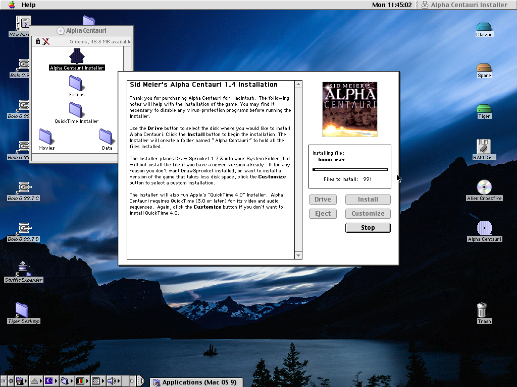Click the Finder window vertical scrollbar

pyautogui.click(x=127, y=58)
